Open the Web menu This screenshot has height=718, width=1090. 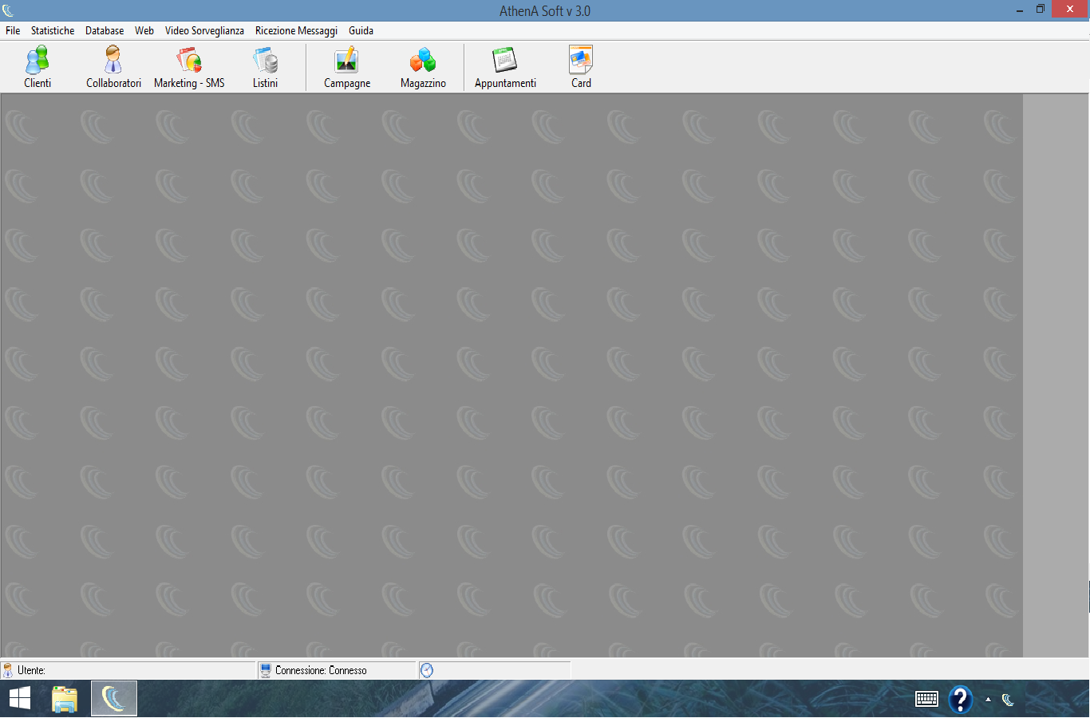coord(144,30)
